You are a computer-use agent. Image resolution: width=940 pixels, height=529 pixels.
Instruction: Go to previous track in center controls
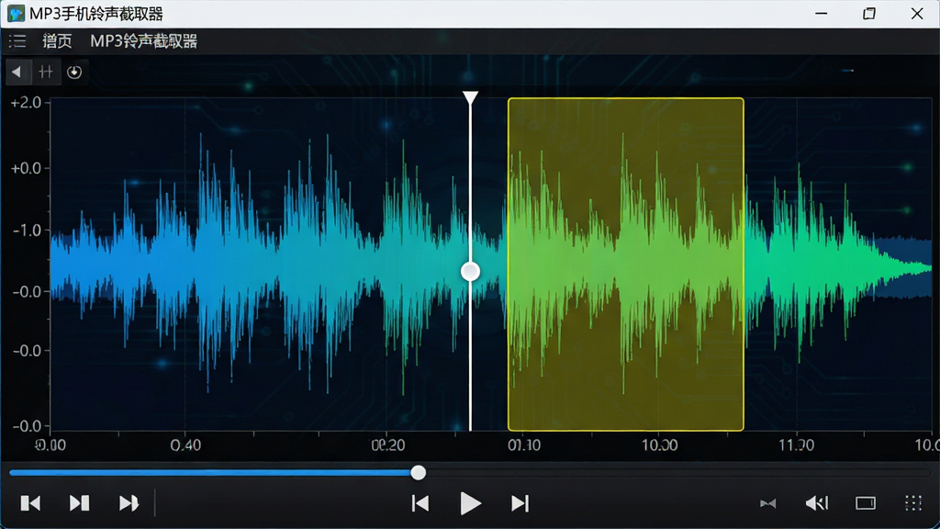pyautogui.click(x=420, y=503)
